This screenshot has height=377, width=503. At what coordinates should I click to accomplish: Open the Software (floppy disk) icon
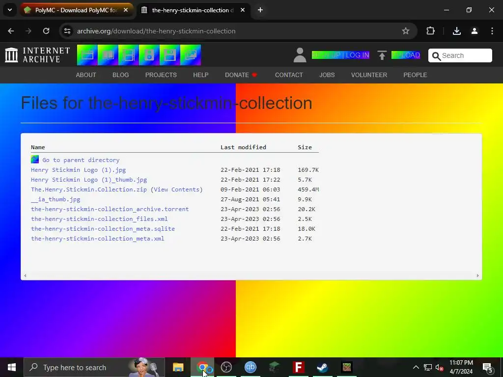[x=169, y=55]
